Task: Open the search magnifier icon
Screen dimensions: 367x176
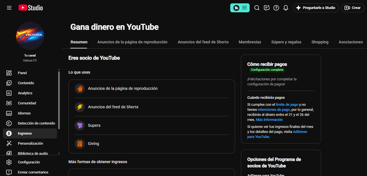Action: coord(257,8)
